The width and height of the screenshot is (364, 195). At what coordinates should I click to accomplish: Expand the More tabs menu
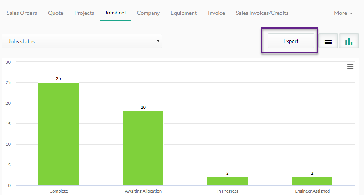pyautogui.click(x=343, y=13)
